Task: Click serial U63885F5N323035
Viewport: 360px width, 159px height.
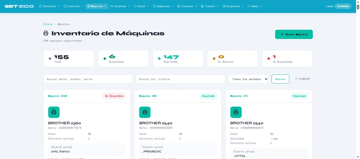Action: coord(161,128)
